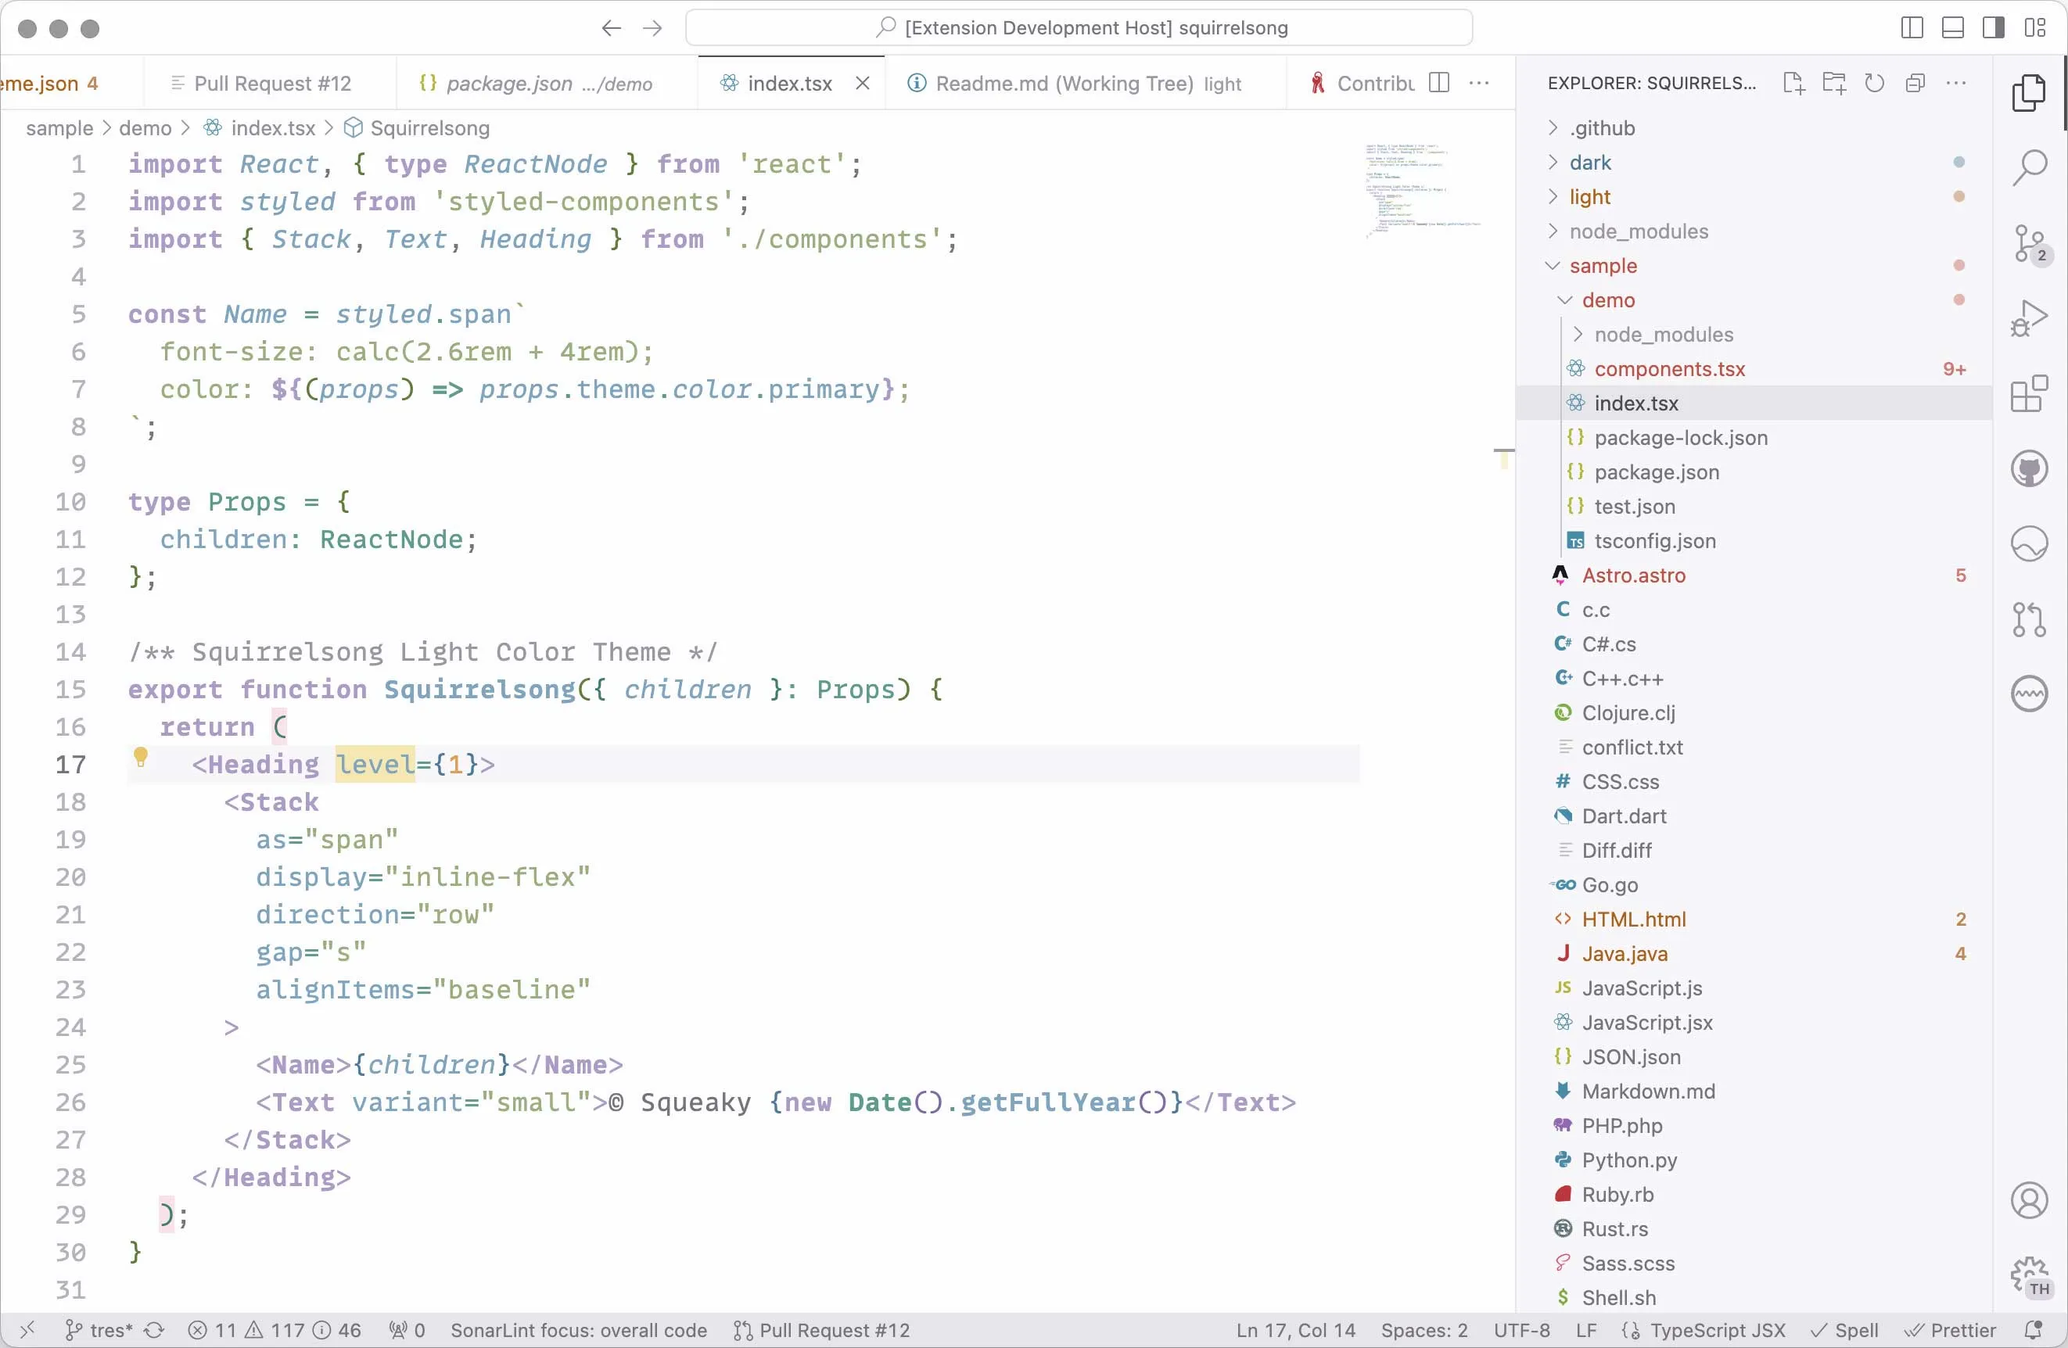The height and width of the screenshot is (1348, 2068).
Task: Open the Manage settings gear
Action: coord(2030,1275)
